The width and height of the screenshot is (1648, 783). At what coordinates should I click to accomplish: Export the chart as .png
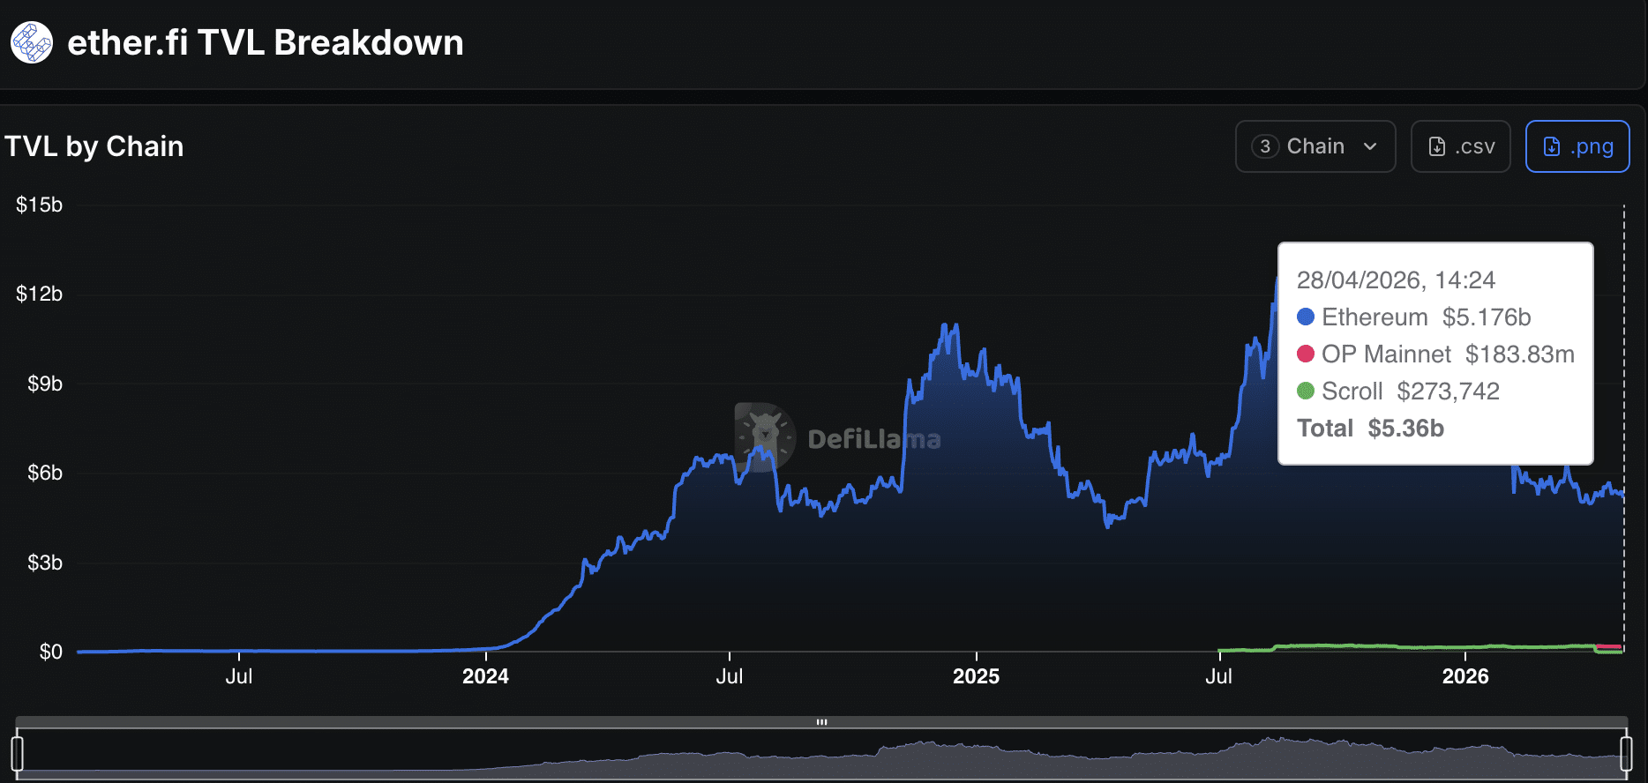pos(1577,146)
